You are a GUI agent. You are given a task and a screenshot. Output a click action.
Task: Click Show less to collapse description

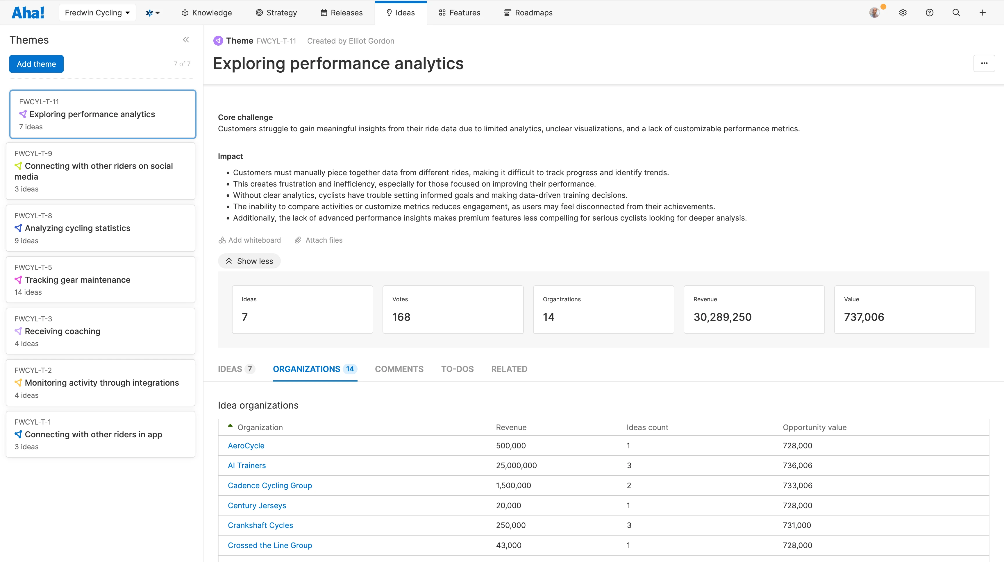249,261
